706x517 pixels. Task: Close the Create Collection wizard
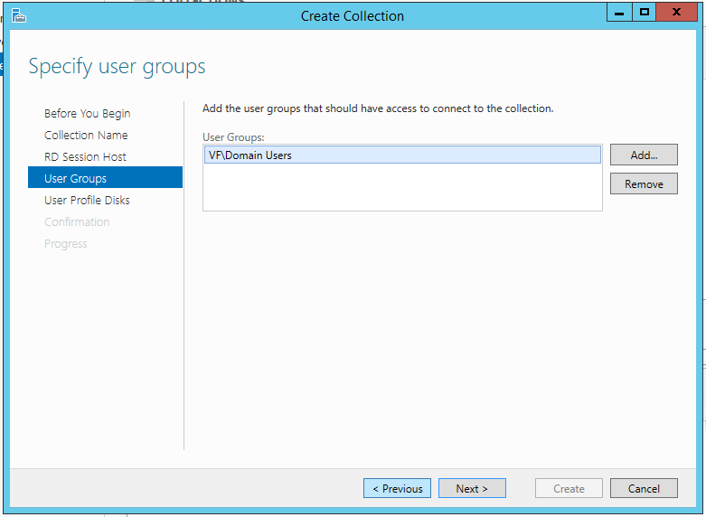tap(677, 13)
